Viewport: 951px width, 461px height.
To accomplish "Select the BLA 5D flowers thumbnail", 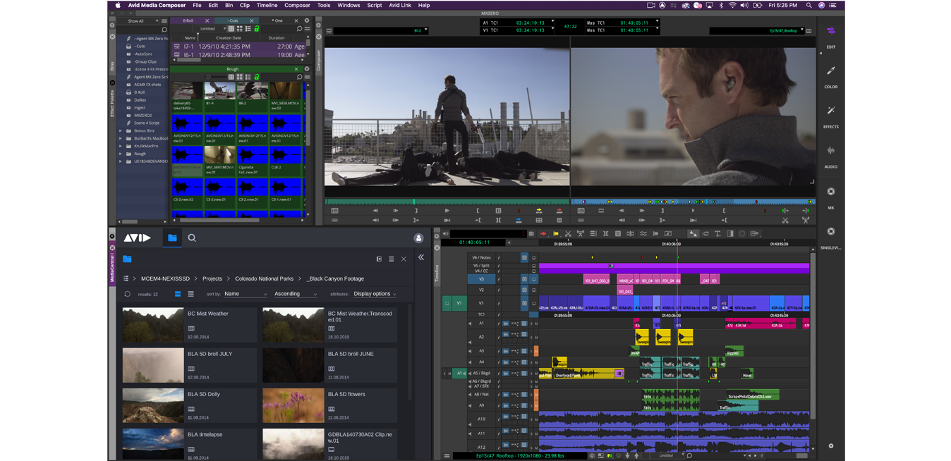I will click(293, 405).
